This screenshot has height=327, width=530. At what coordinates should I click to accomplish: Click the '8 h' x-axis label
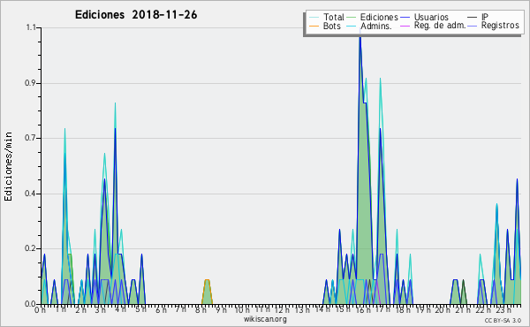point(201,309)
